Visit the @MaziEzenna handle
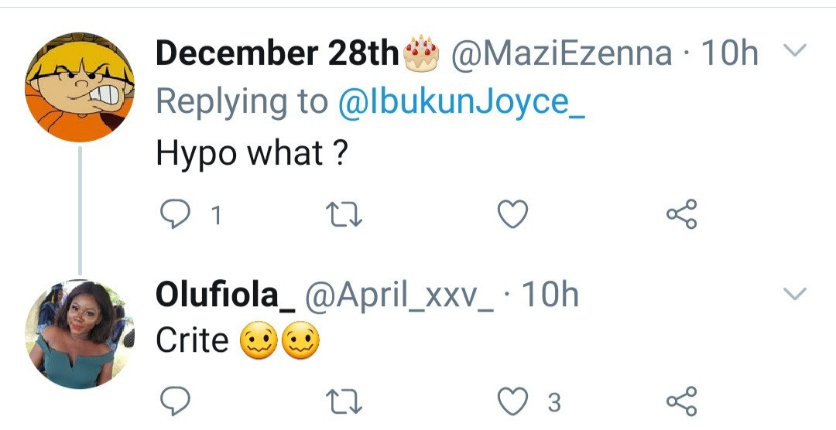 pos(561,53)
